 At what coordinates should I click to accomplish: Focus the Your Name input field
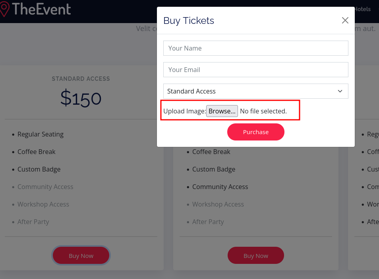pos(255,48)
